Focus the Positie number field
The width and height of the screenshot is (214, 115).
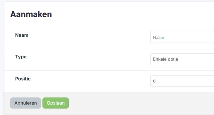[182, 81]
